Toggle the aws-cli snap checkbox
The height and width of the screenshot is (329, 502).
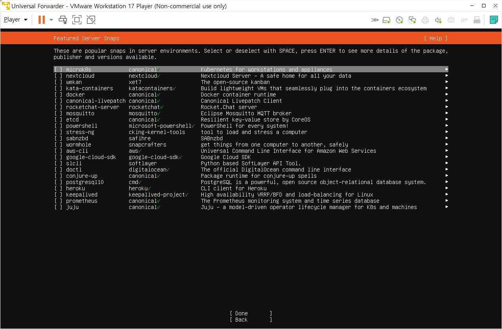pyautogui.click(x=58, y=151)
